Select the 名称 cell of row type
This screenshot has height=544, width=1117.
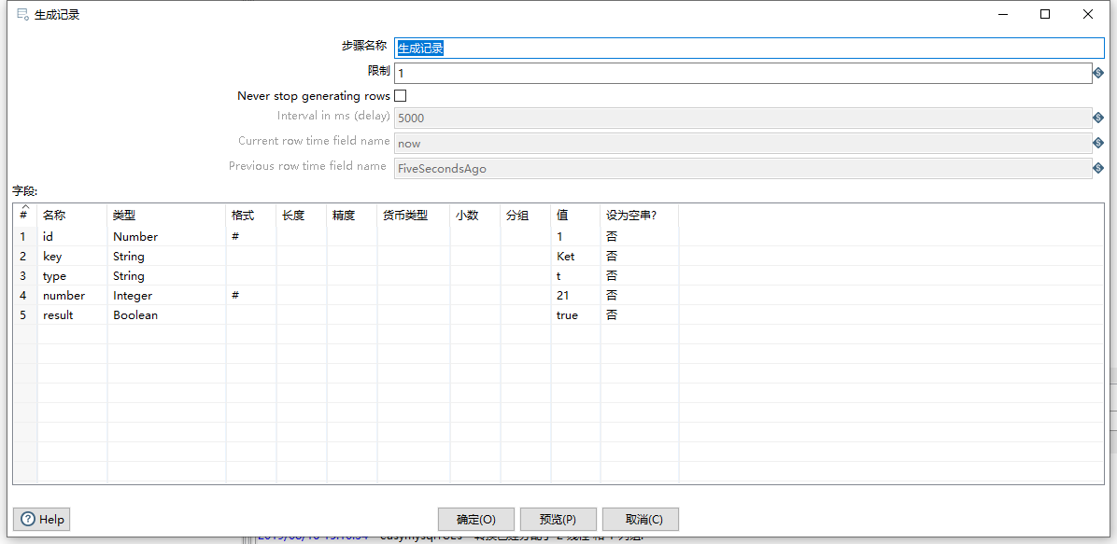72,275
